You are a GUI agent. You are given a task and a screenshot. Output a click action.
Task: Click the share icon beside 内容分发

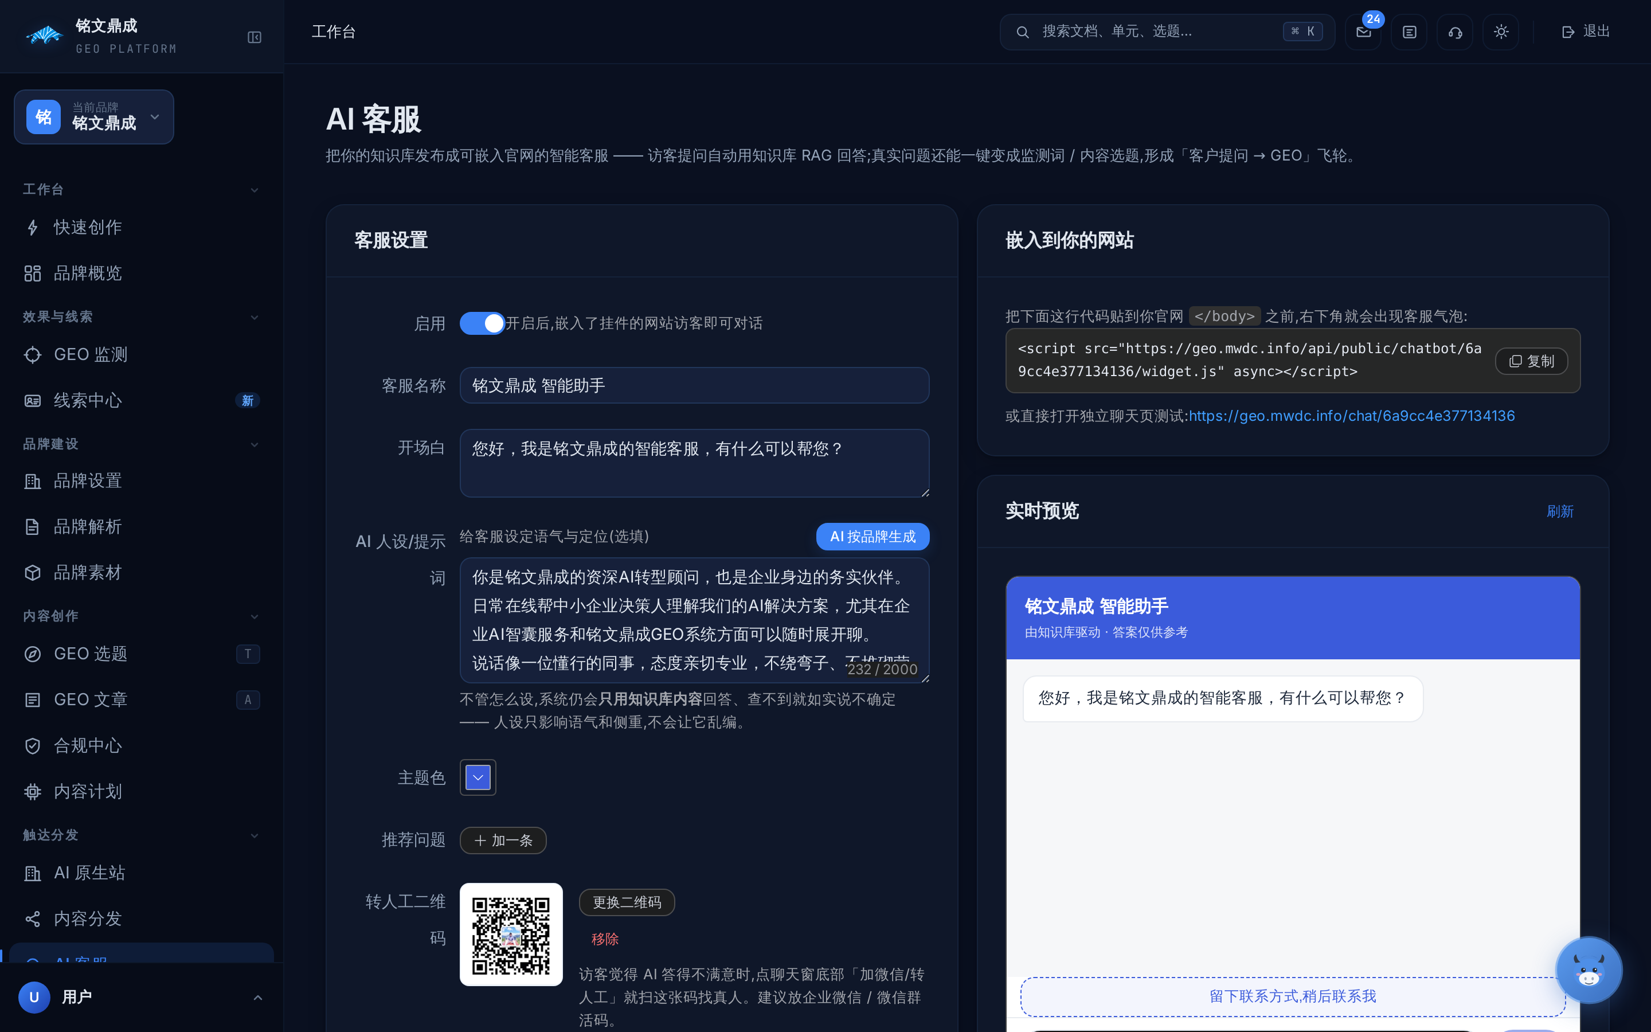point(32,918)
